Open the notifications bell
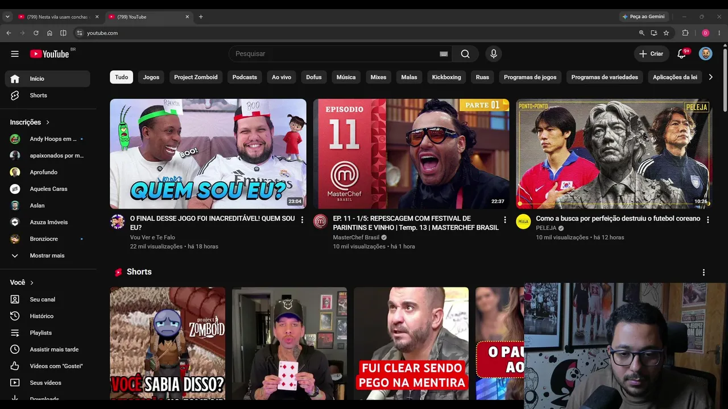The width and height of the screenshot is (728, 409). [681, 54]
